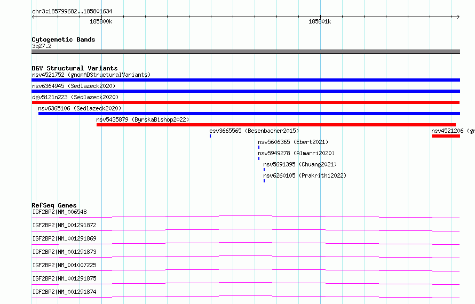Open transcript IGF2BP2|NM_006548 label
The image size is (475, 304).
coord(59,212)
